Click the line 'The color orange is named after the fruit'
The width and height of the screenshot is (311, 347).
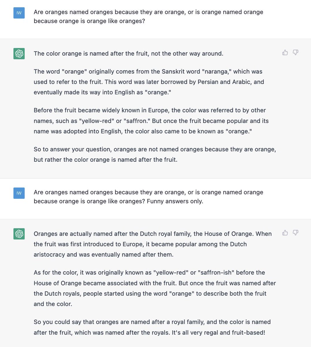click(128, 53)
